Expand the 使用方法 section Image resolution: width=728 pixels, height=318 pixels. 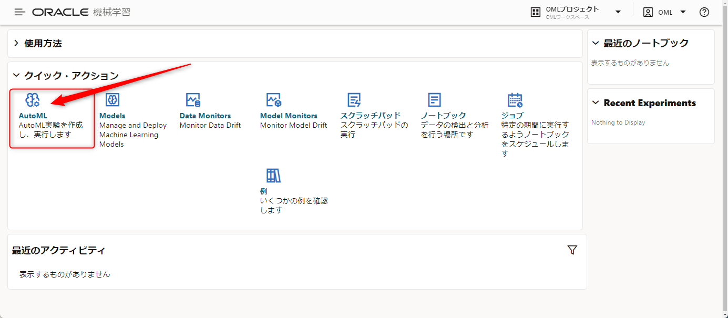pyautogui.click(x=16, y=43)
